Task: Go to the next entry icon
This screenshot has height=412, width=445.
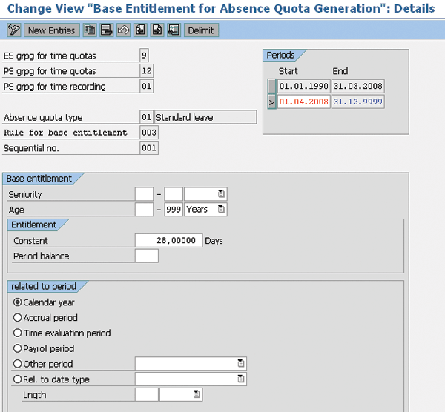Action: 156,30
